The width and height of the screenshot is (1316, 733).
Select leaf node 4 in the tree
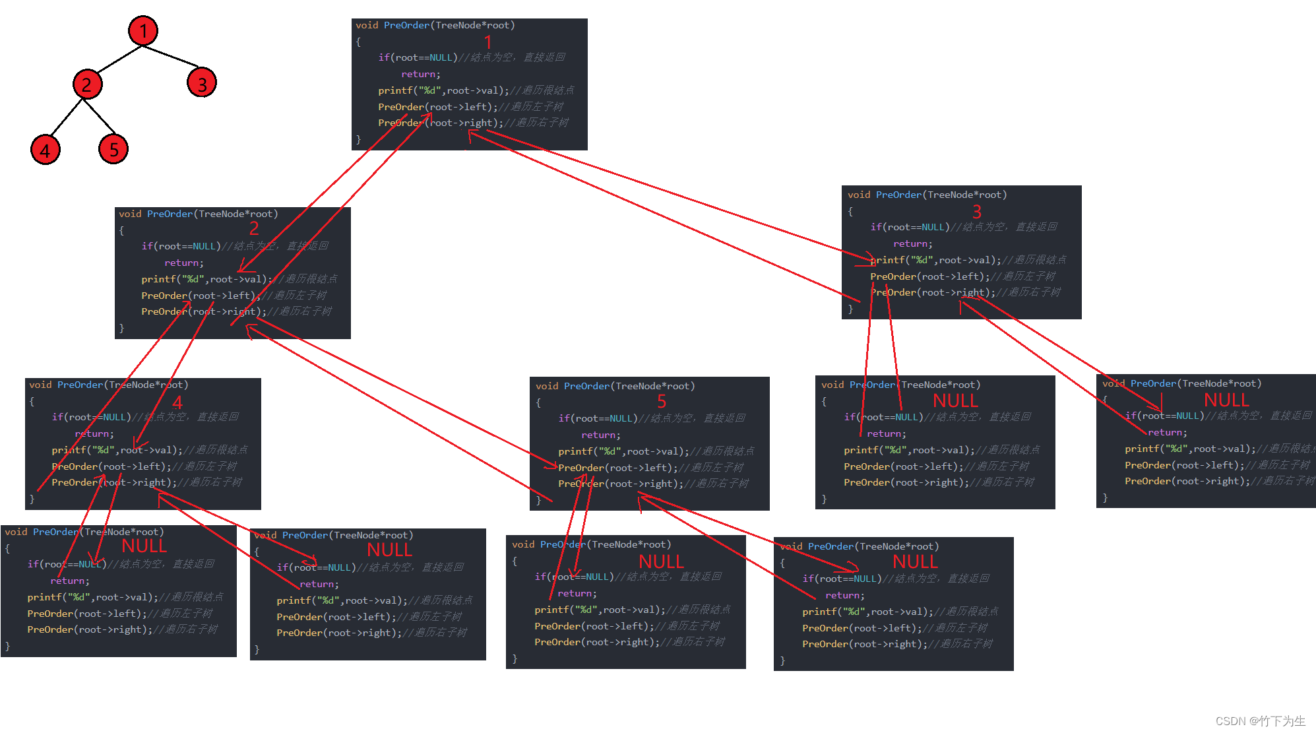(x=46, y=150)
